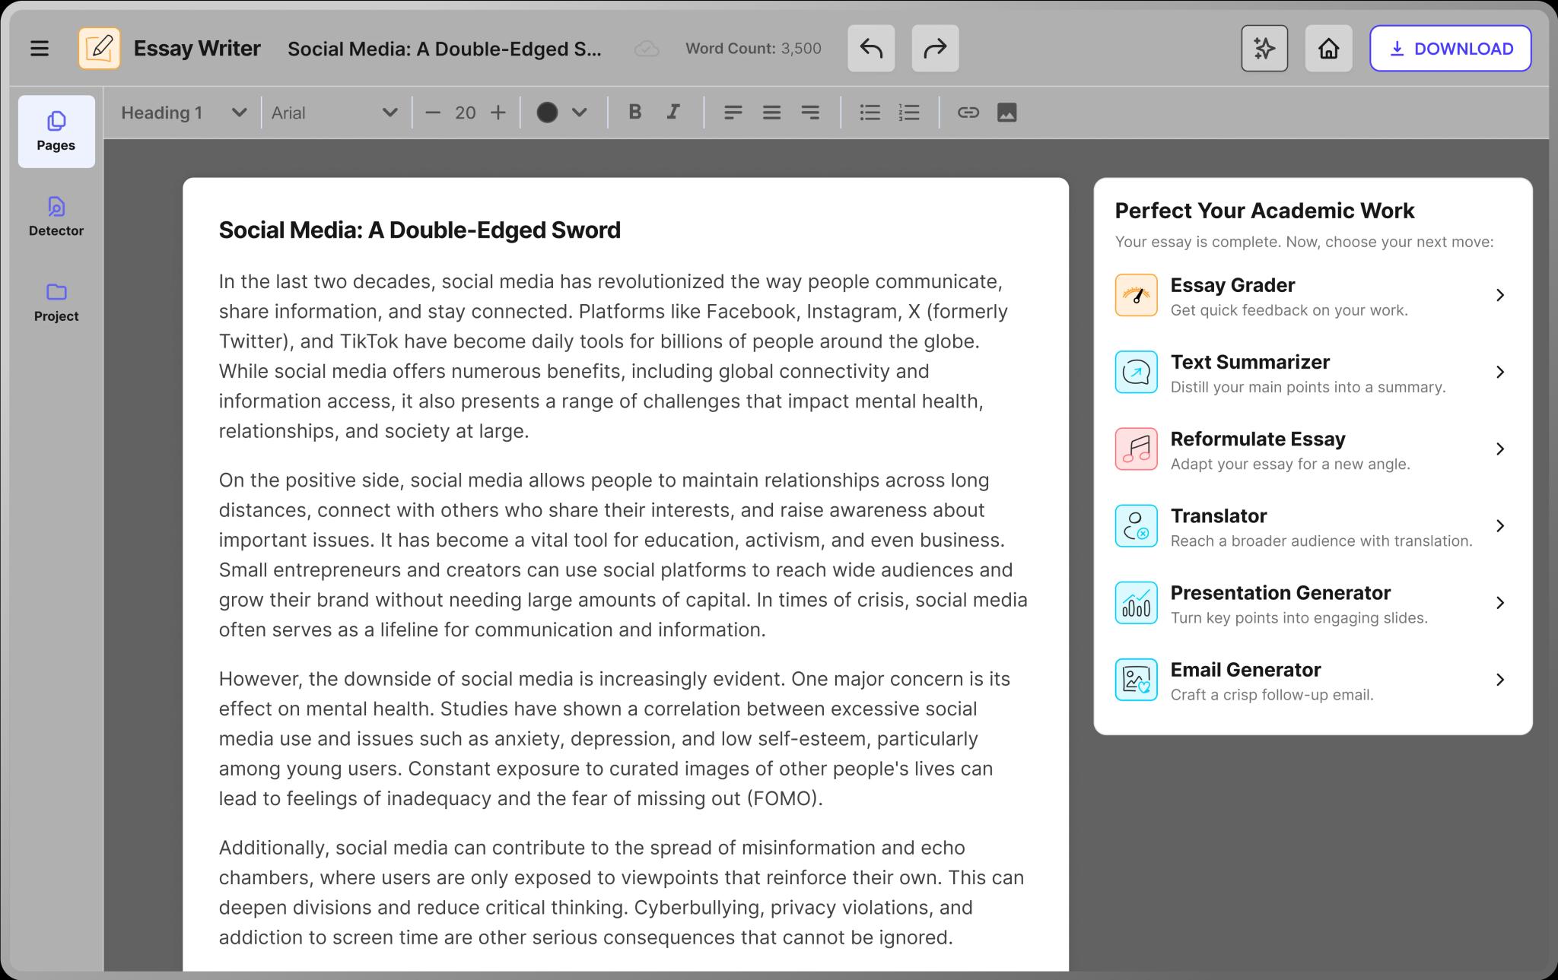Click the undo arrow button
The width and height of the screenshot is (1558, 980).
[871, 49]
